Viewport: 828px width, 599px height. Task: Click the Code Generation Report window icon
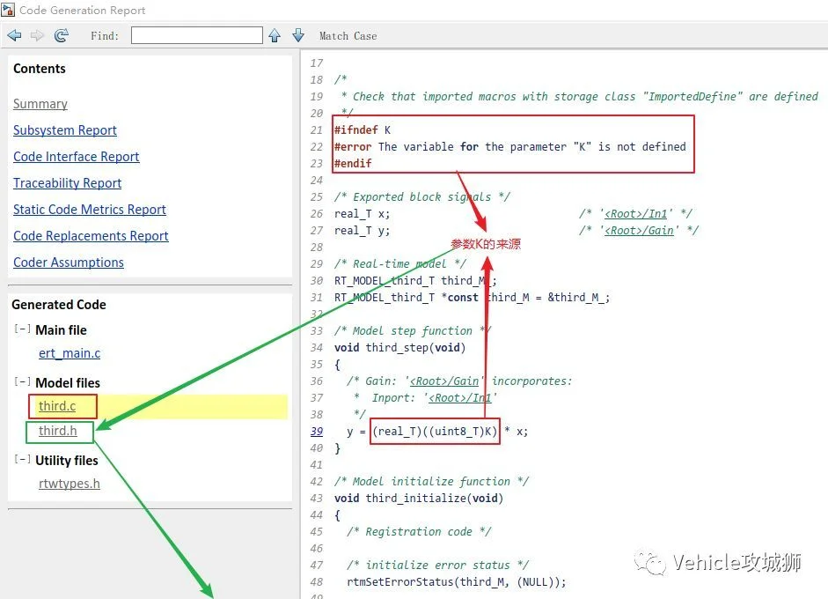coord(8,10)
